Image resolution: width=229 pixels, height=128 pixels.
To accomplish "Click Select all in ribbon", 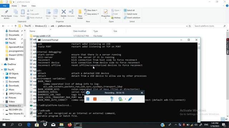I will (129, 10).
